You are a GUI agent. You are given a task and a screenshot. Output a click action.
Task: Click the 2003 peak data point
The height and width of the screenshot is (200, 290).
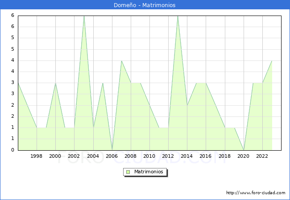(x=84, y=16)
